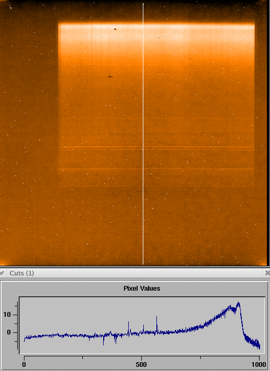270x371 pixels.
Task: Click the tallest narrow spike in the pixel plot
Action: [x=156, y=318]
